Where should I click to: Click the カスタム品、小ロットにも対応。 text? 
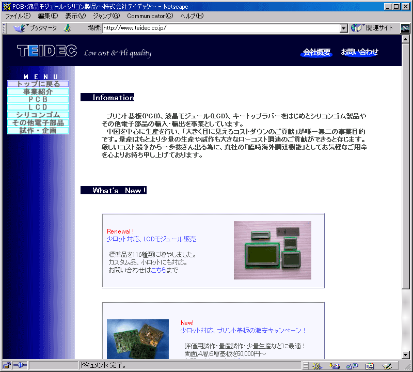pyautogui.click(x=148, y=262)
